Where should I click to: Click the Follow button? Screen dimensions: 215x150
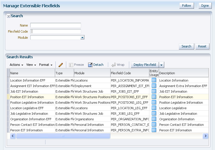coord(186,6)
